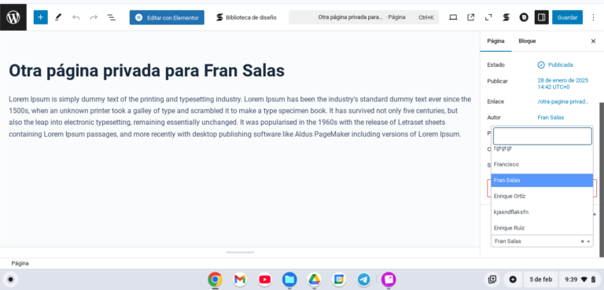Close the settings sidebar
Image resolution: width=604 pixels, height=290 pixels.
pyautogui.click(x=593, y=41)
